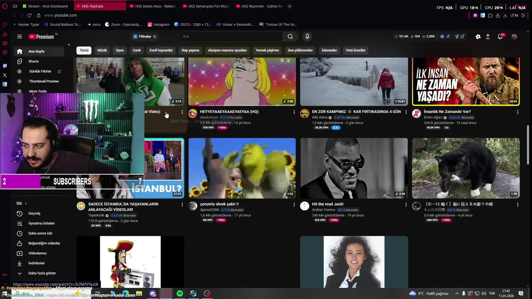Screen dimensions: 532x299
Task: Click the www.youtube.com address bar
Action: pos(60,15)
